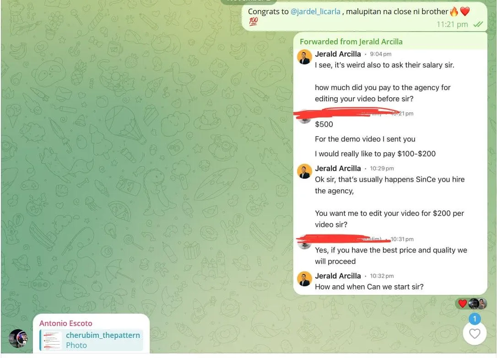
Task: Open the @jardel_licarla mention link
Action: (x=315, y=11)
